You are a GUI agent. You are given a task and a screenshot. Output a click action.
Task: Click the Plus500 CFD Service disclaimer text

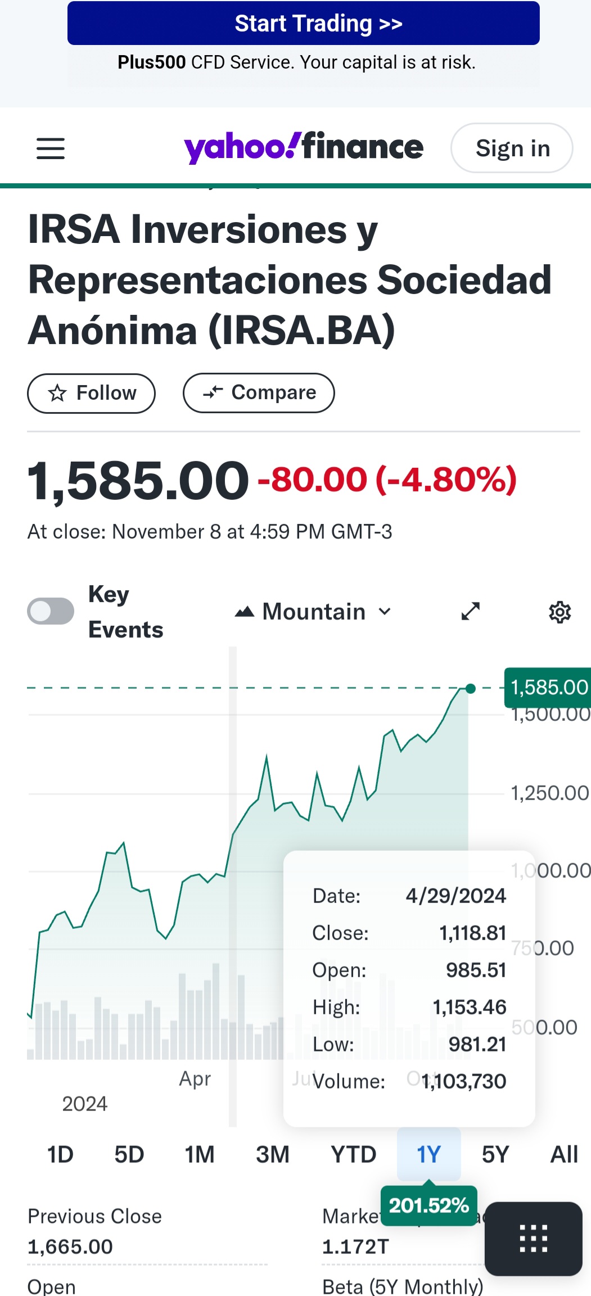(296, 62)
